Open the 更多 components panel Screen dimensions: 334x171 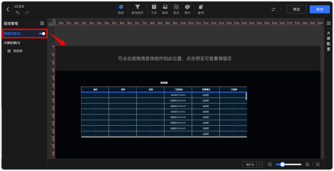tap(176, 9)
